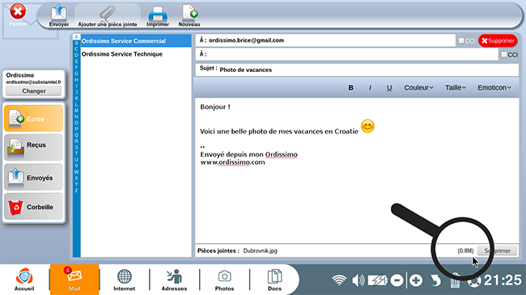Click the clock showing 21:25

point(503,280)
